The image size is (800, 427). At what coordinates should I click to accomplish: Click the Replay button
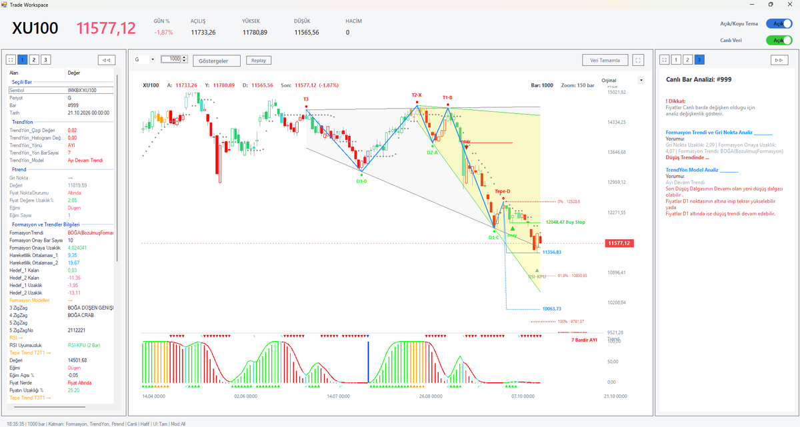[259, 60]
